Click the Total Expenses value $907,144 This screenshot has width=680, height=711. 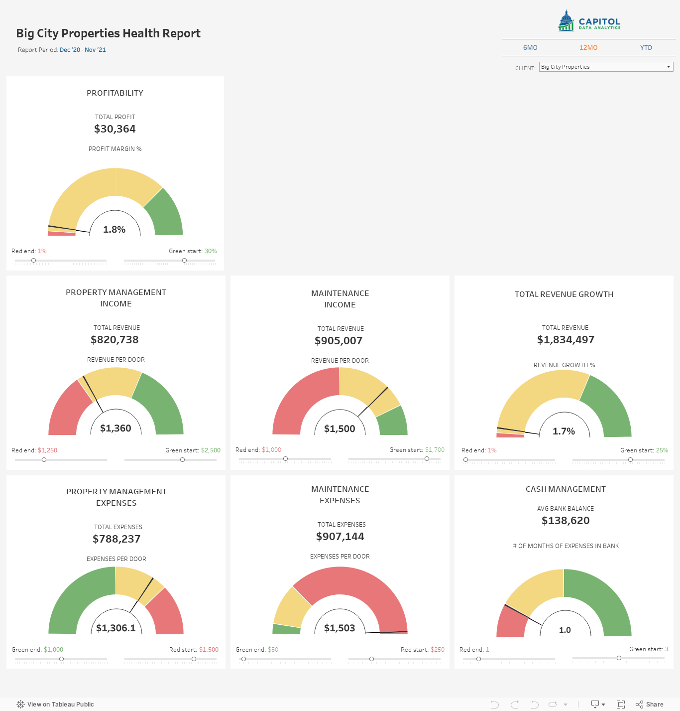click(340, 537)
